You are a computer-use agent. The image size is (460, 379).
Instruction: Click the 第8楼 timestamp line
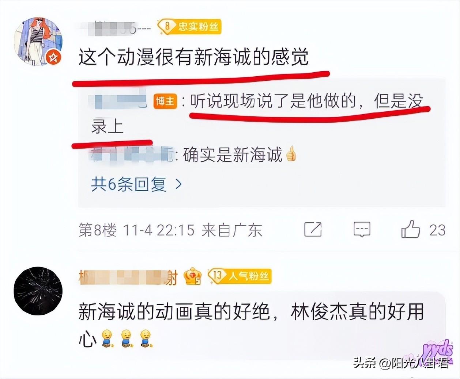170,230
